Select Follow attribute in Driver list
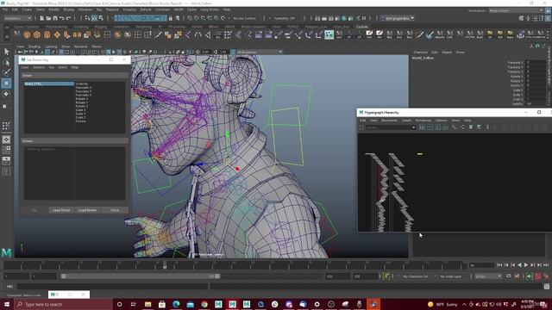The width and height of the screenshot is (552, 310). click(80, 121)
